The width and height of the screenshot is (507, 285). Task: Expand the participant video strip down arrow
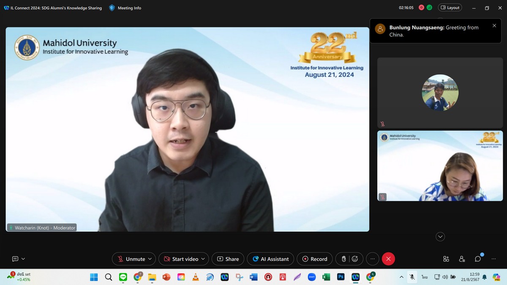[440, 236]
